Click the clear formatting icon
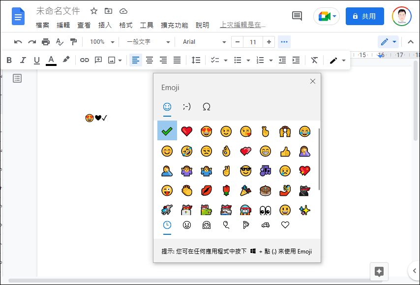The height and width of the screenshot is (285, 420). pyautogui.click(x=314, y=60)
